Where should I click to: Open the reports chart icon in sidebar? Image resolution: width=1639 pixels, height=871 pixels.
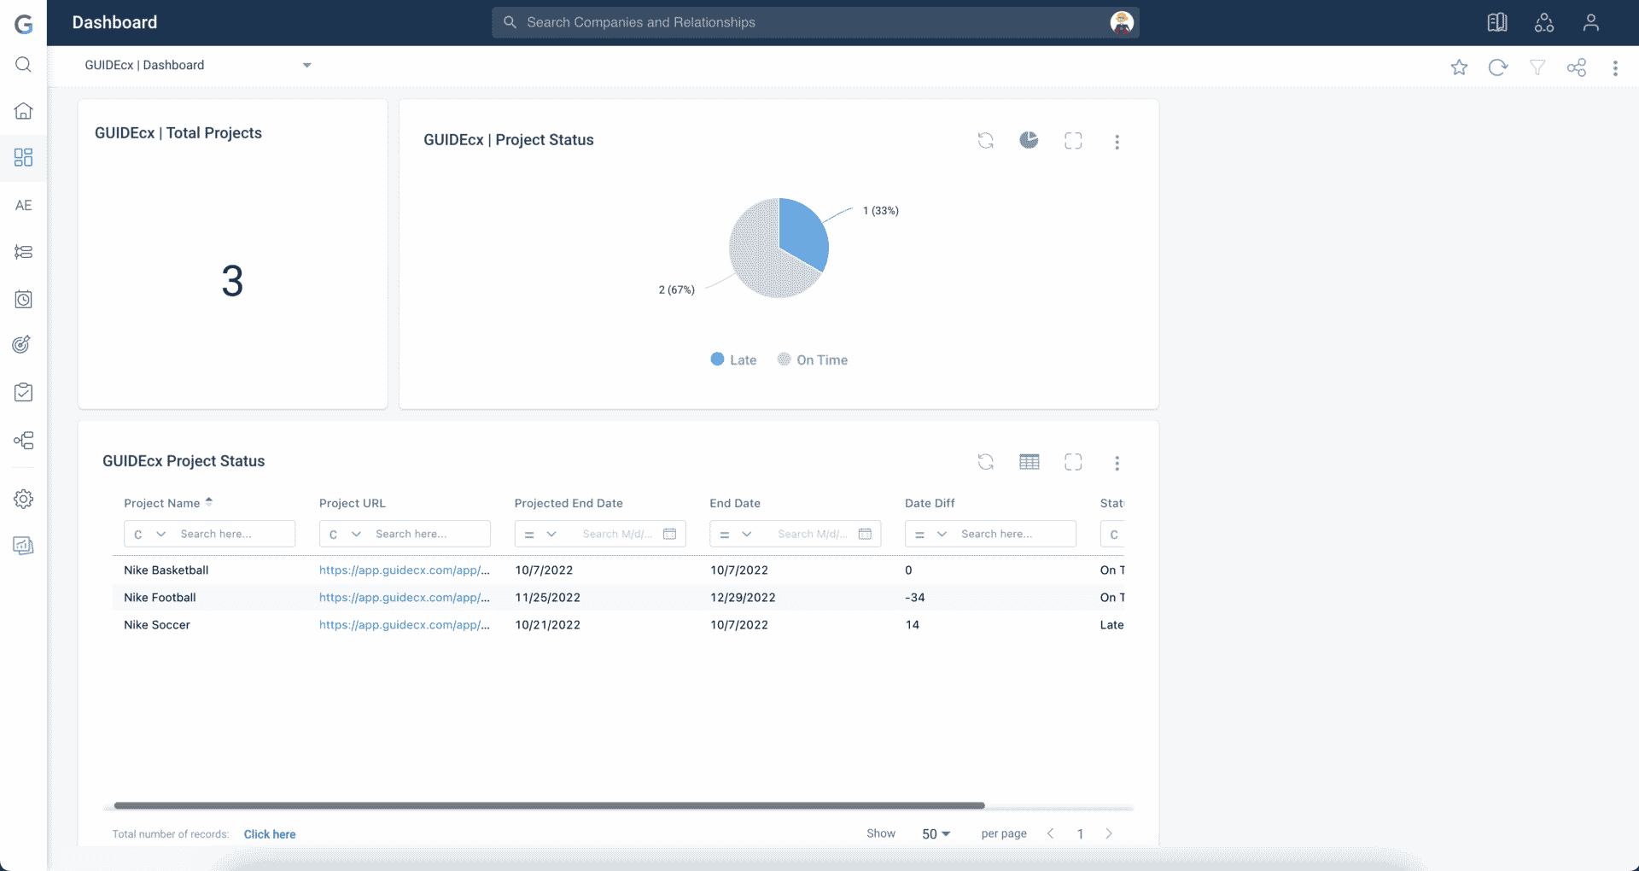pos(24,546)
